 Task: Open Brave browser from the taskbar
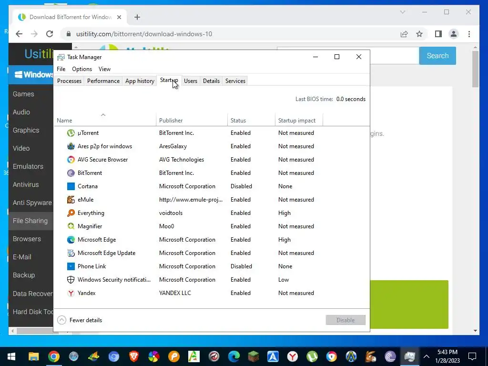point(134,356)
